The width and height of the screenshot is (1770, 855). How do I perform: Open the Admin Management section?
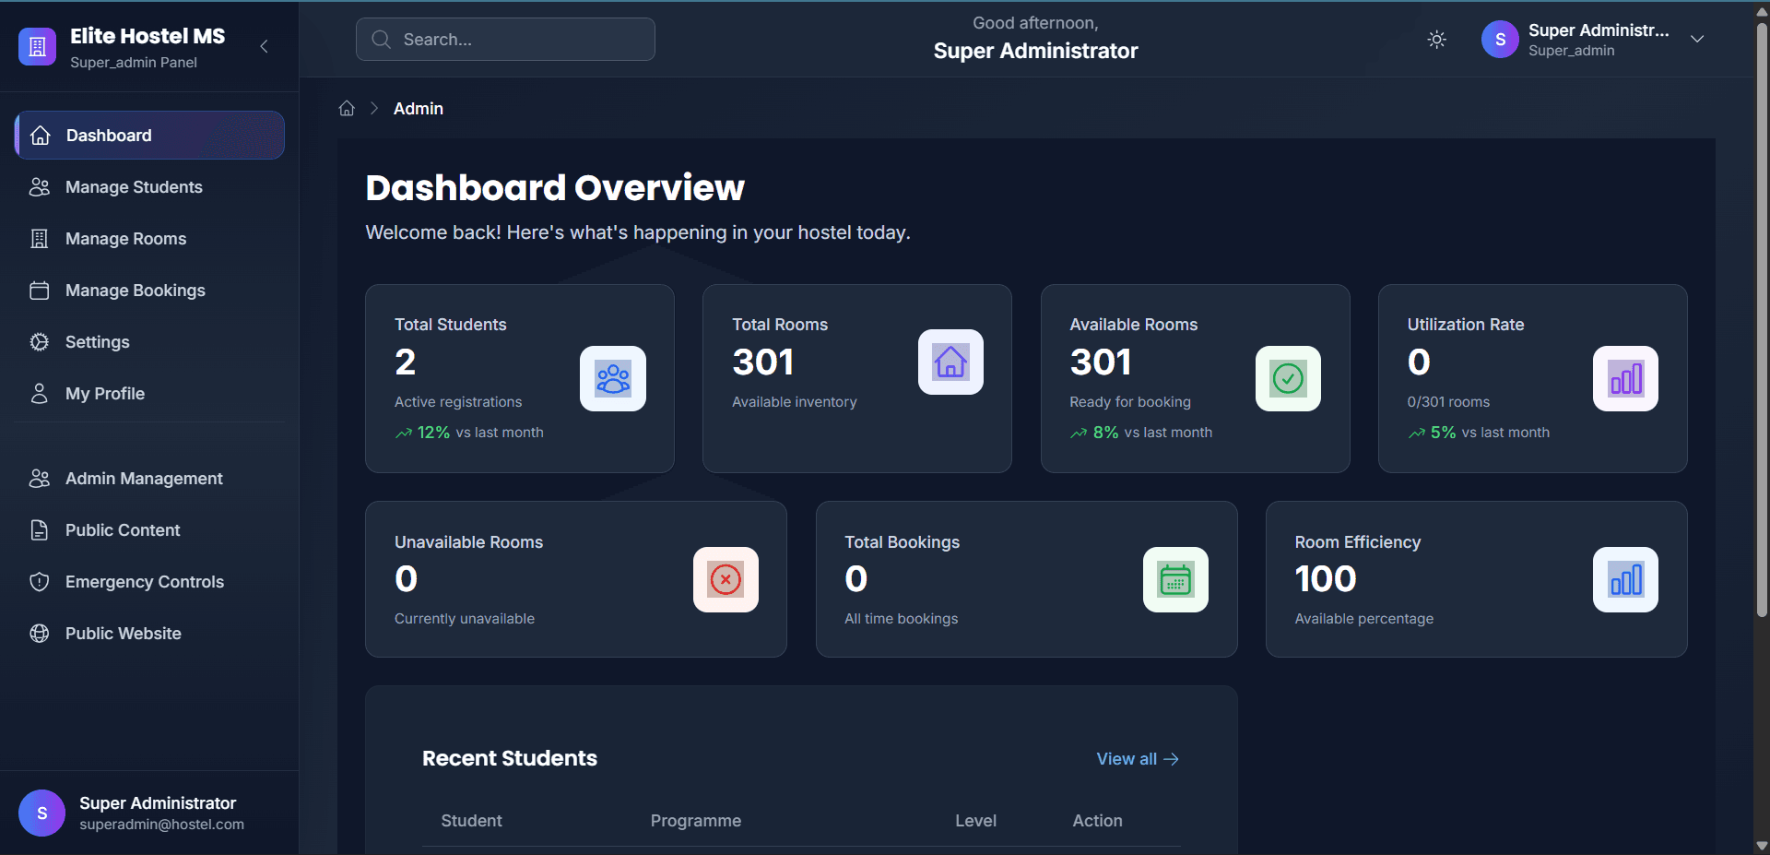tap(143, 478)
